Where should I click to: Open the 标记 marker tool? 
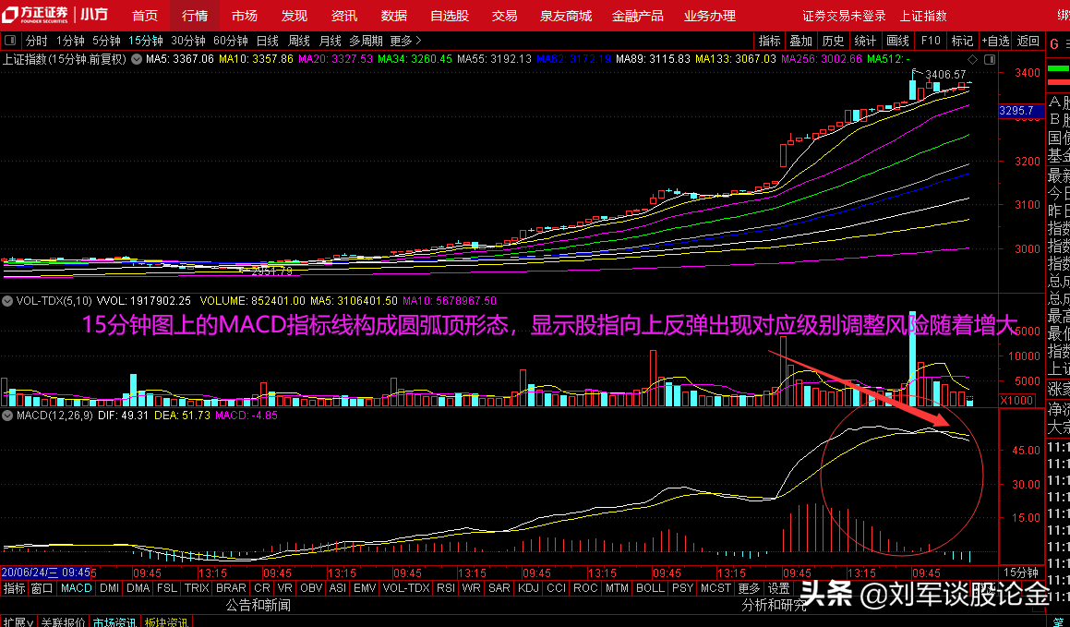click(x=962, y=40)
